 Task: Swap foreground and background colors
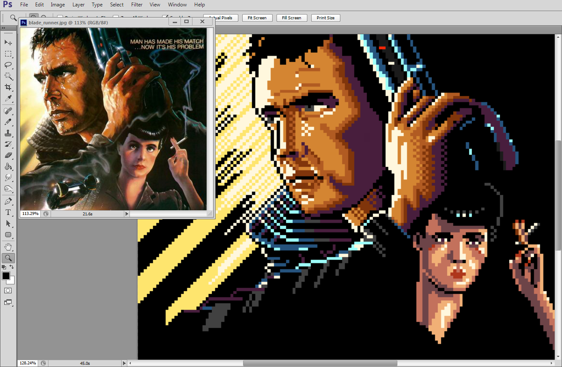pyautogui.click(x=12, y=267)
